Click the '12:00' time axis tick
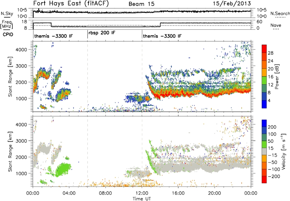 [x=142, y=193]
